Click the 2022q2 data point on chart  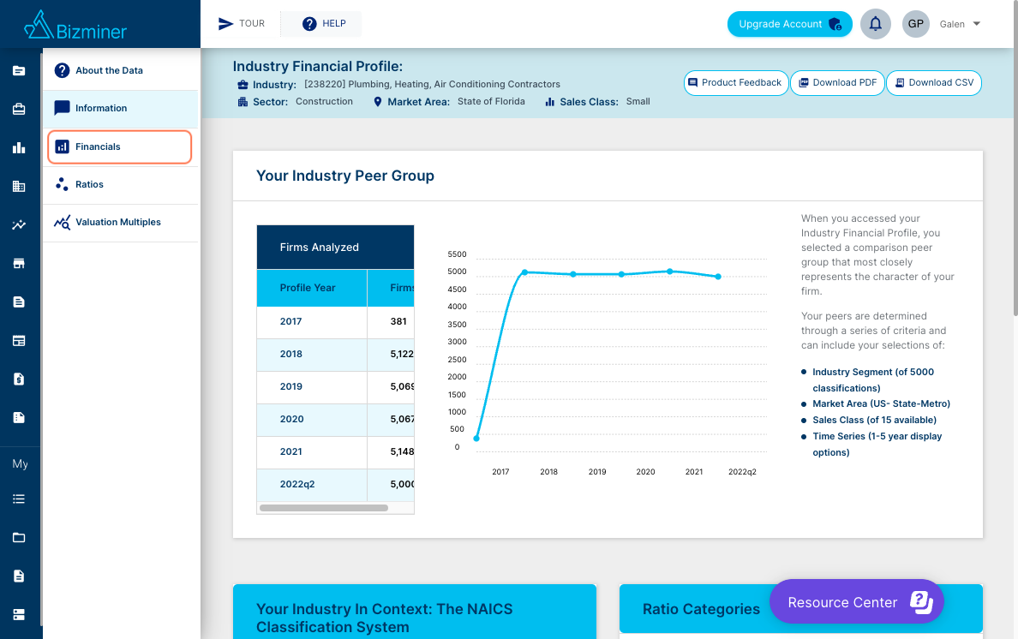click(718, 277)
